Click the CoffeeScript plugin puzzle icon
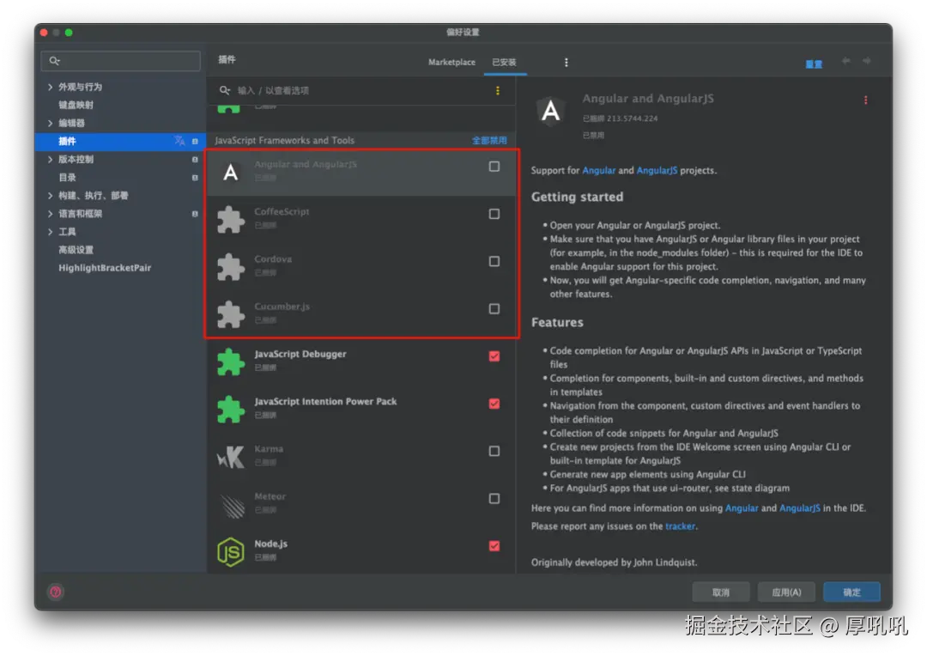 click(231, 220)
